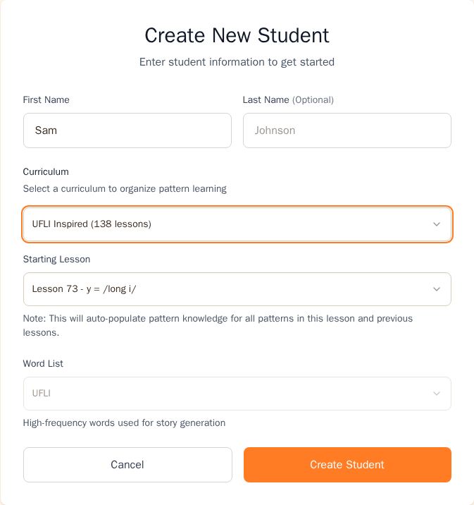Click the First Name label

click(x=46, y=100)
